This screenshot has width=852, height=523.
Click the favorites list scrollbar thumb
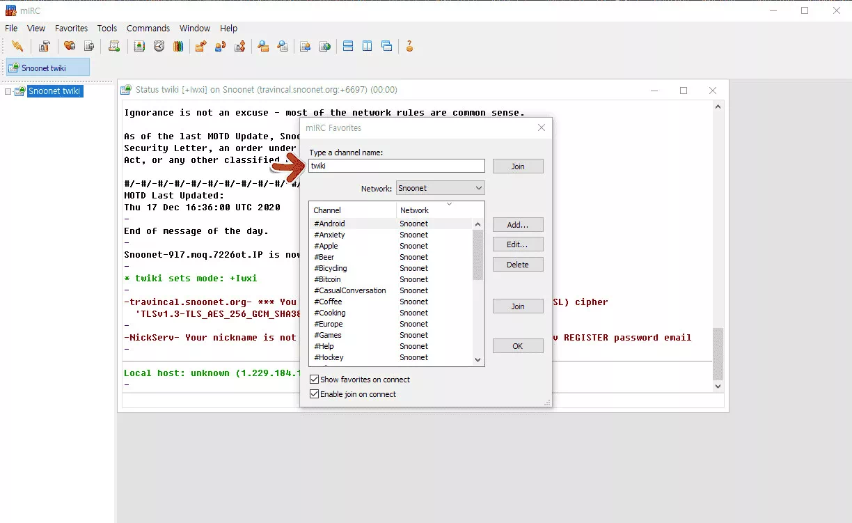[478, 255]
